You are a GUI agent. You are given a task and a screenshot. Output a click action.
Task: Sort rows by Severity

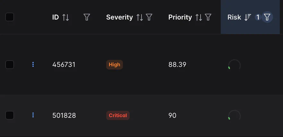pyautogui.click(x=140, y=17)
